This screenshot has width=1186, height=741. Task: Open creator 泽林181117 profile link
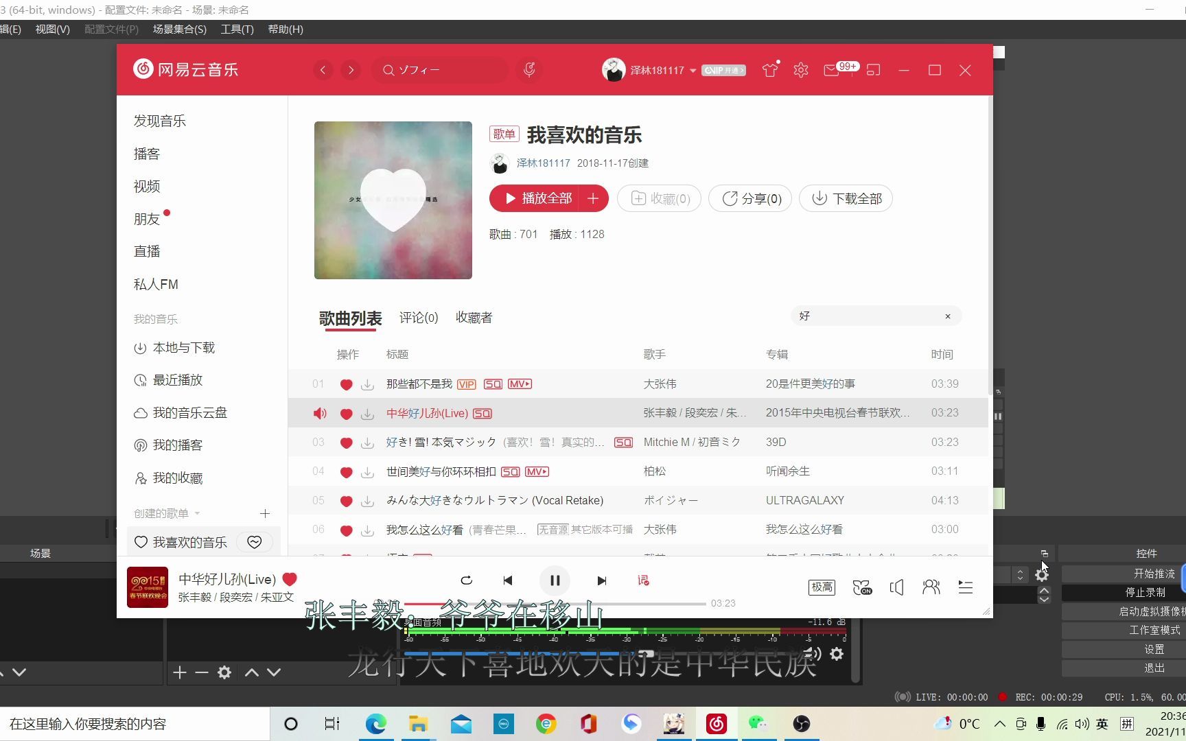pos(543,163)
